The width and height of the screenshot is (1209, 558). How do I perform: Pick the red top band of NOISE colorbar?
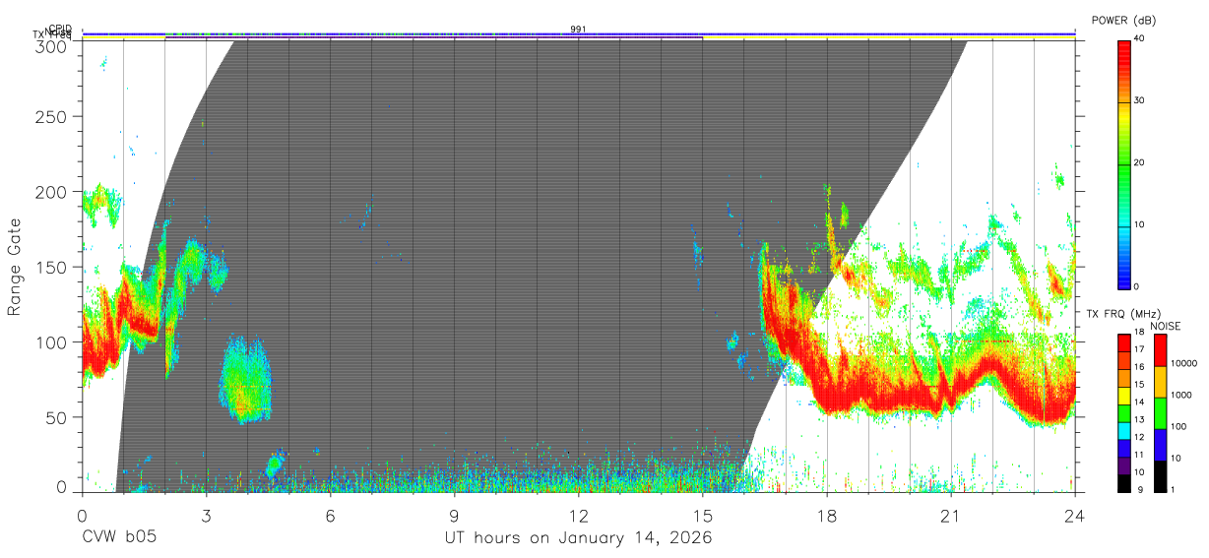point(1161,350)
